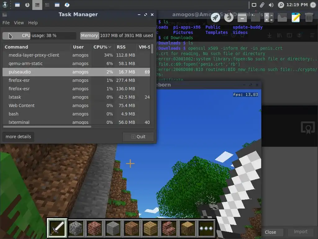Select the oak log block in the hotbar
Viewport: 318px width, 239px height.
(x=188, y=228)
